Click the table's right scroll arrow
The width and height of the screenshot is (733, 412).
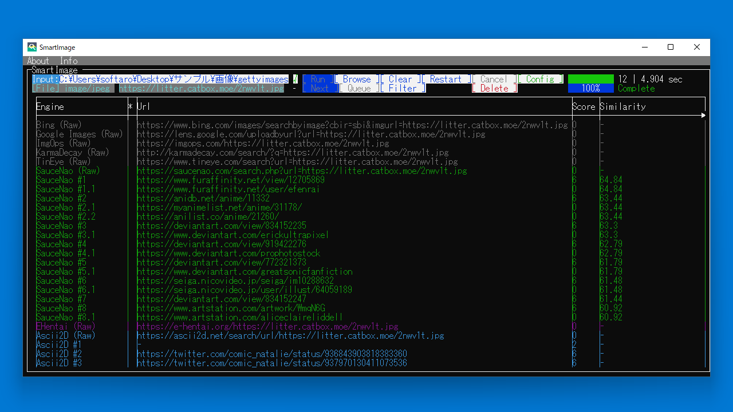pyautogui.click(x=703, y=116)
